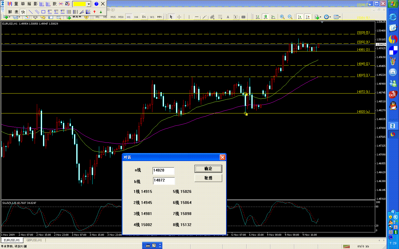
Task: Edit the a线 value field
Action: (163, 171)
